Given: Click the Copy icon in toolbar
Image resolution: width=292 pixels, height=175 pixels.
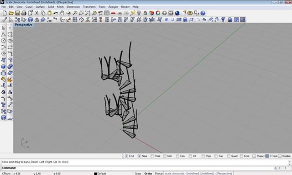Looking at the screenshot, I should pos(43,13).
